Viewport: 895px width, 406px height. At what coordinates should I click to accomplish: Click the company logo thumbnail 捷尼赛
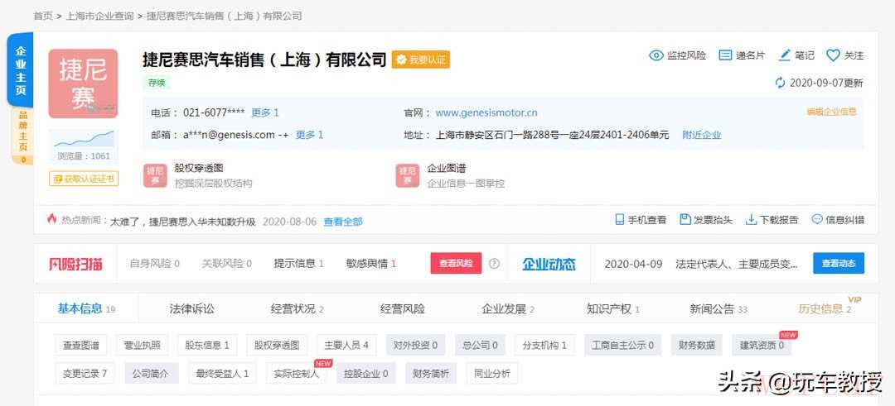[83, 84]
